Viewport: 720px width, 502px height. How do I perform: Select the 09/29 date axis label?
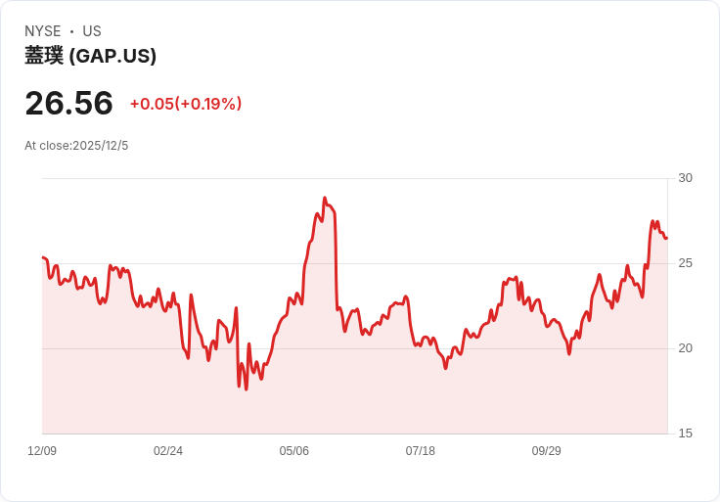tap(547, 451)
